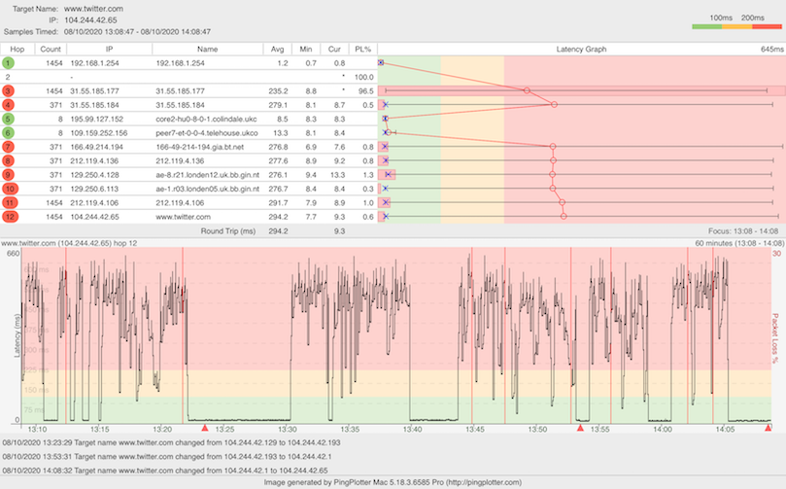Click the Latency Graph column header
This screenshot has width=786, height=489.
[x=581, y=48]
